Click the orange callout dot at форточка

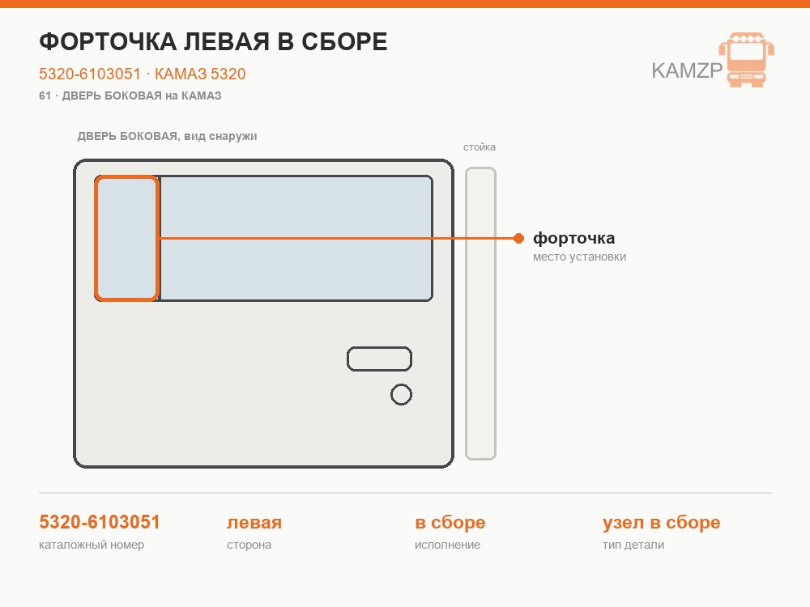click(518, 238)
